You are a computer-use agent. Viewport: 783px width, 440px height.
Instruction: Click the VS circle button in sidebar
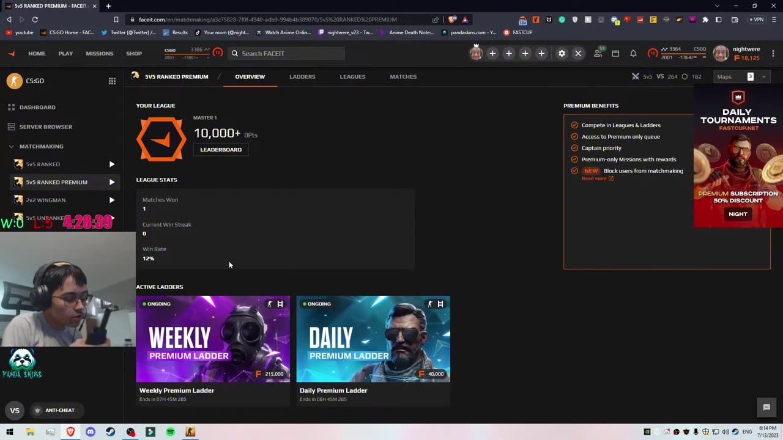15,411
